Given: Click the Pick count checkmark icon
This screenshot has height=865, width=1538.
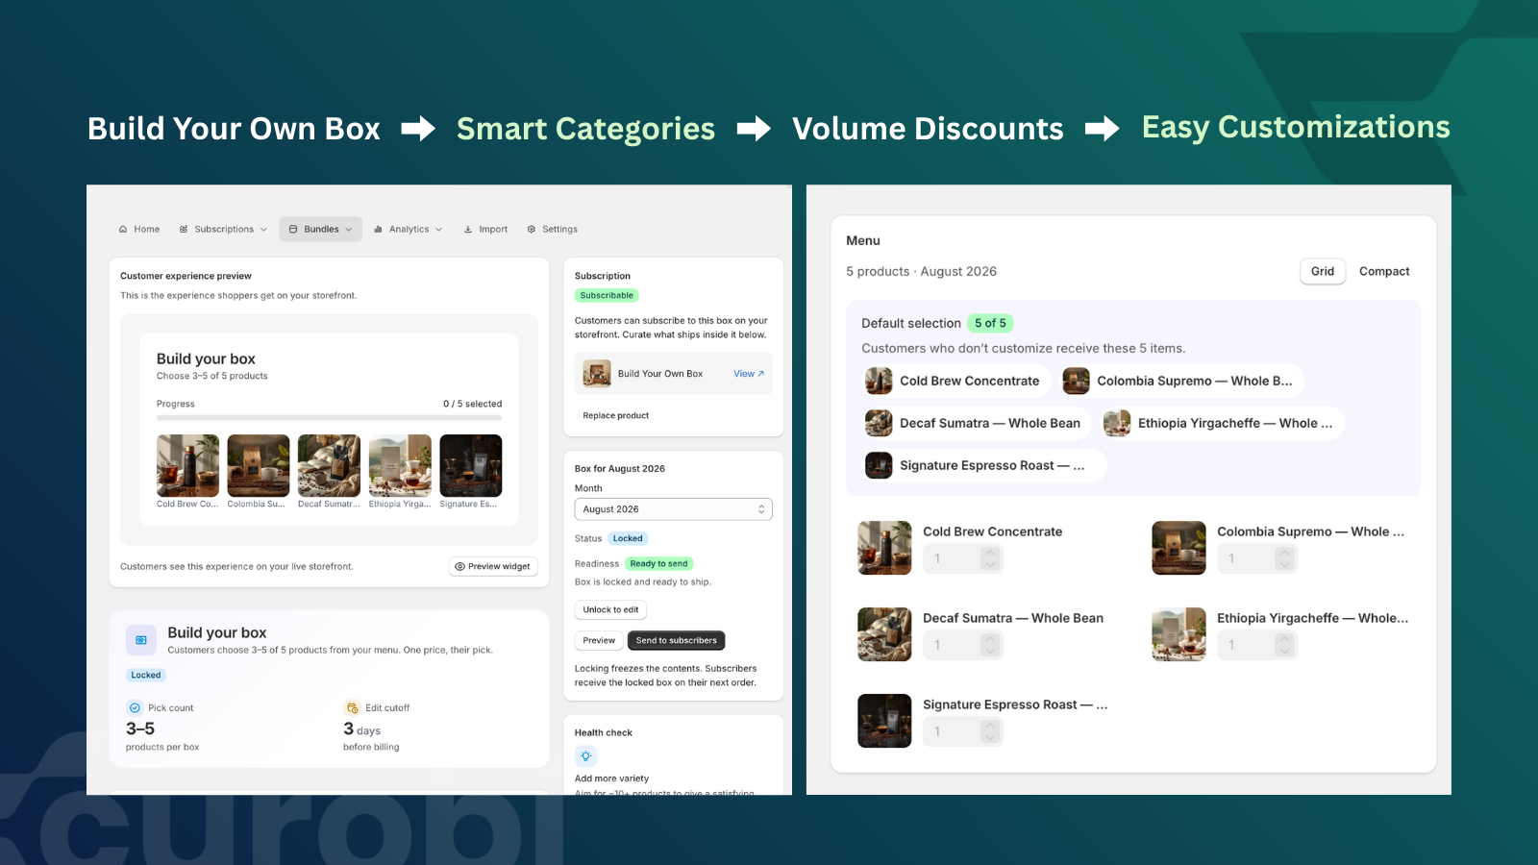Looking at the screenshot, I should 135,708.
